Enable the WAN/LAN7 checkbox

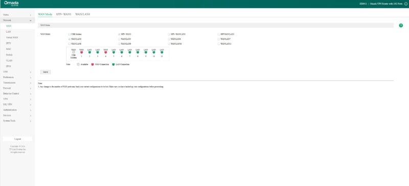pyautogui.click(x=219, y=39)
